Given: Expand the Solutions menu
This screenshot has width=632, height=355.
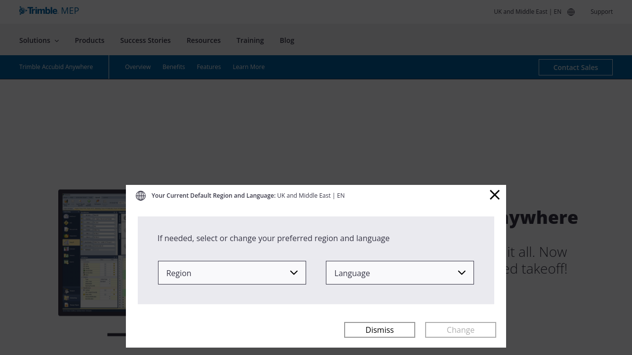Looking at the screenshot, I should pos(39,40).
